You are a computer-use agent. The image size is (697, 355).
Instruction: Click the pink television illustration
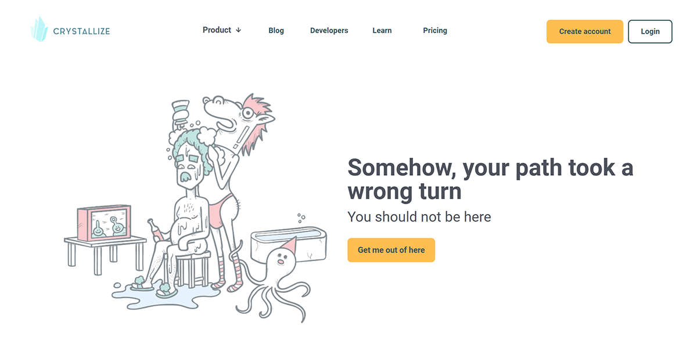pos(105,224)
